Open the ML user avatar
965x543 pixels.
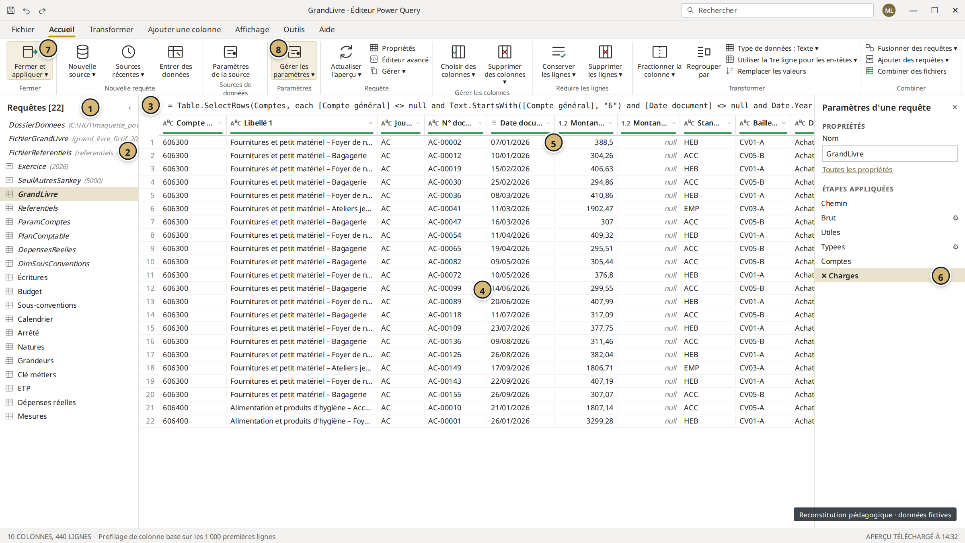pyautogui.click(x=889, y=10)
